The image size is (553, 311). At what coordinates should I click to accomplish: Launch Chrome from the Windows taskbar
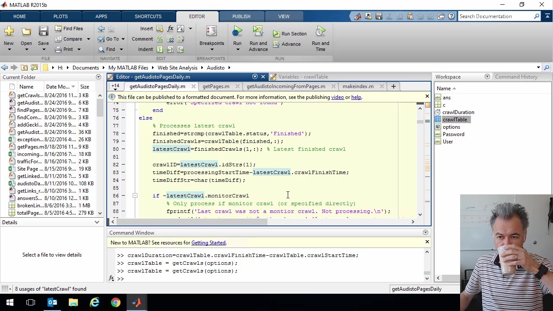coord(115,302)
